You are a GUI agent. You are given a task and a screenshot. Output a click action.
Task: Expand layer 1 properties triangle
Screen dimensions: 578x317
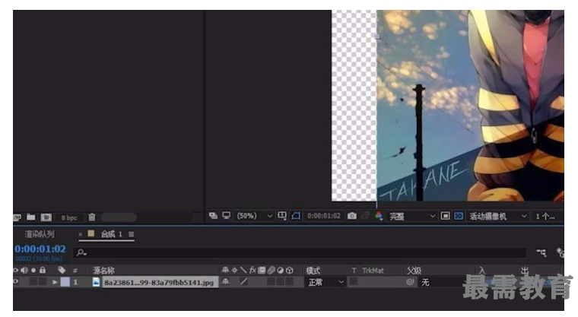click(55, 282)
